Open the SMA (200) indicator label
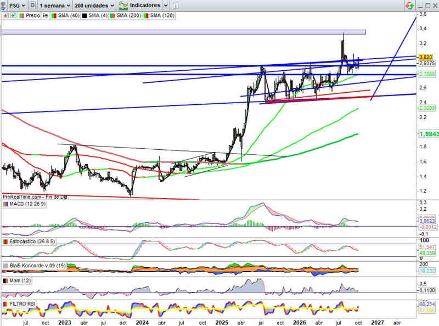 pyautogui.click(x=128, y=16)
